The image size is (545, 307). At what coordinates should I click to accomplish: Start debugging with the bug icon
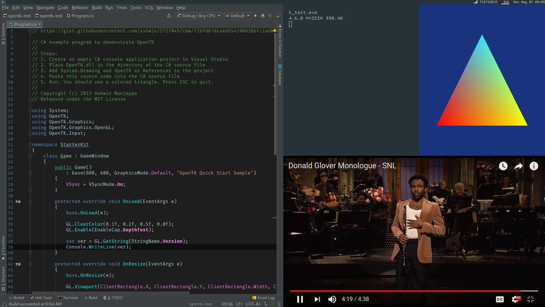[x=263, y=15]
